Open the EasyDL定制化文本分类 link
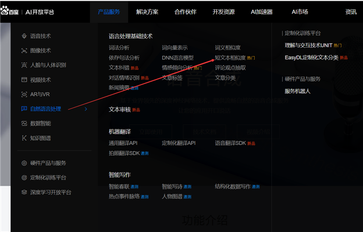The image size is (363, 232). click(312, 57)
